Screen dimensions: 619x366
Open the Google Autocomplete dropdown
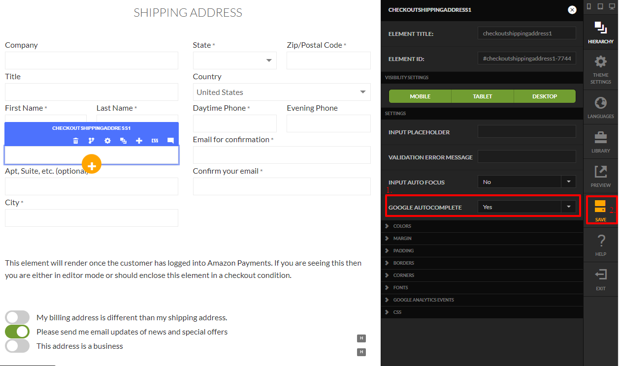[526, 207]
